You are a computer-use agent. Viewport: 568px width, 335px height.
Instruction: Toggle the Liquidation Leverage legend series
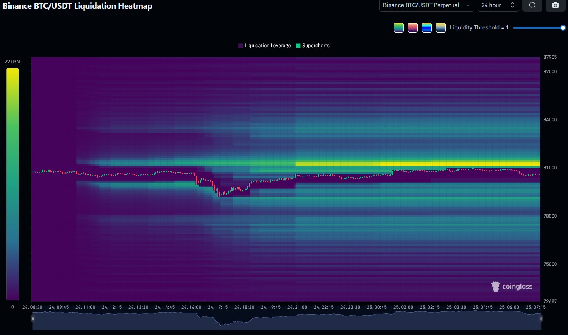(264, 46)
